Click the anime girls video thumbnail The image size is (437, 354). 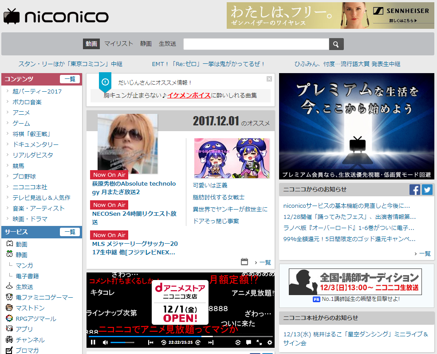pyautogui.click(x=232, y=158)
